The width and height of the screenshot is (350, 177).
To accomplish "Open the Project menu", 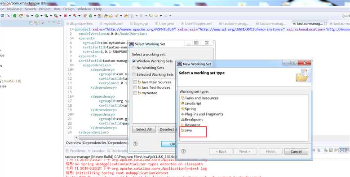I will click(44, 9).
